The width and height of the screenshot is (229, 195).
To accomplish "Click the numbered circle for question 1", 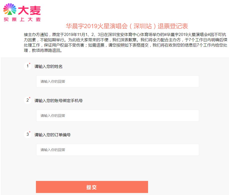I will tap(27, 66).
